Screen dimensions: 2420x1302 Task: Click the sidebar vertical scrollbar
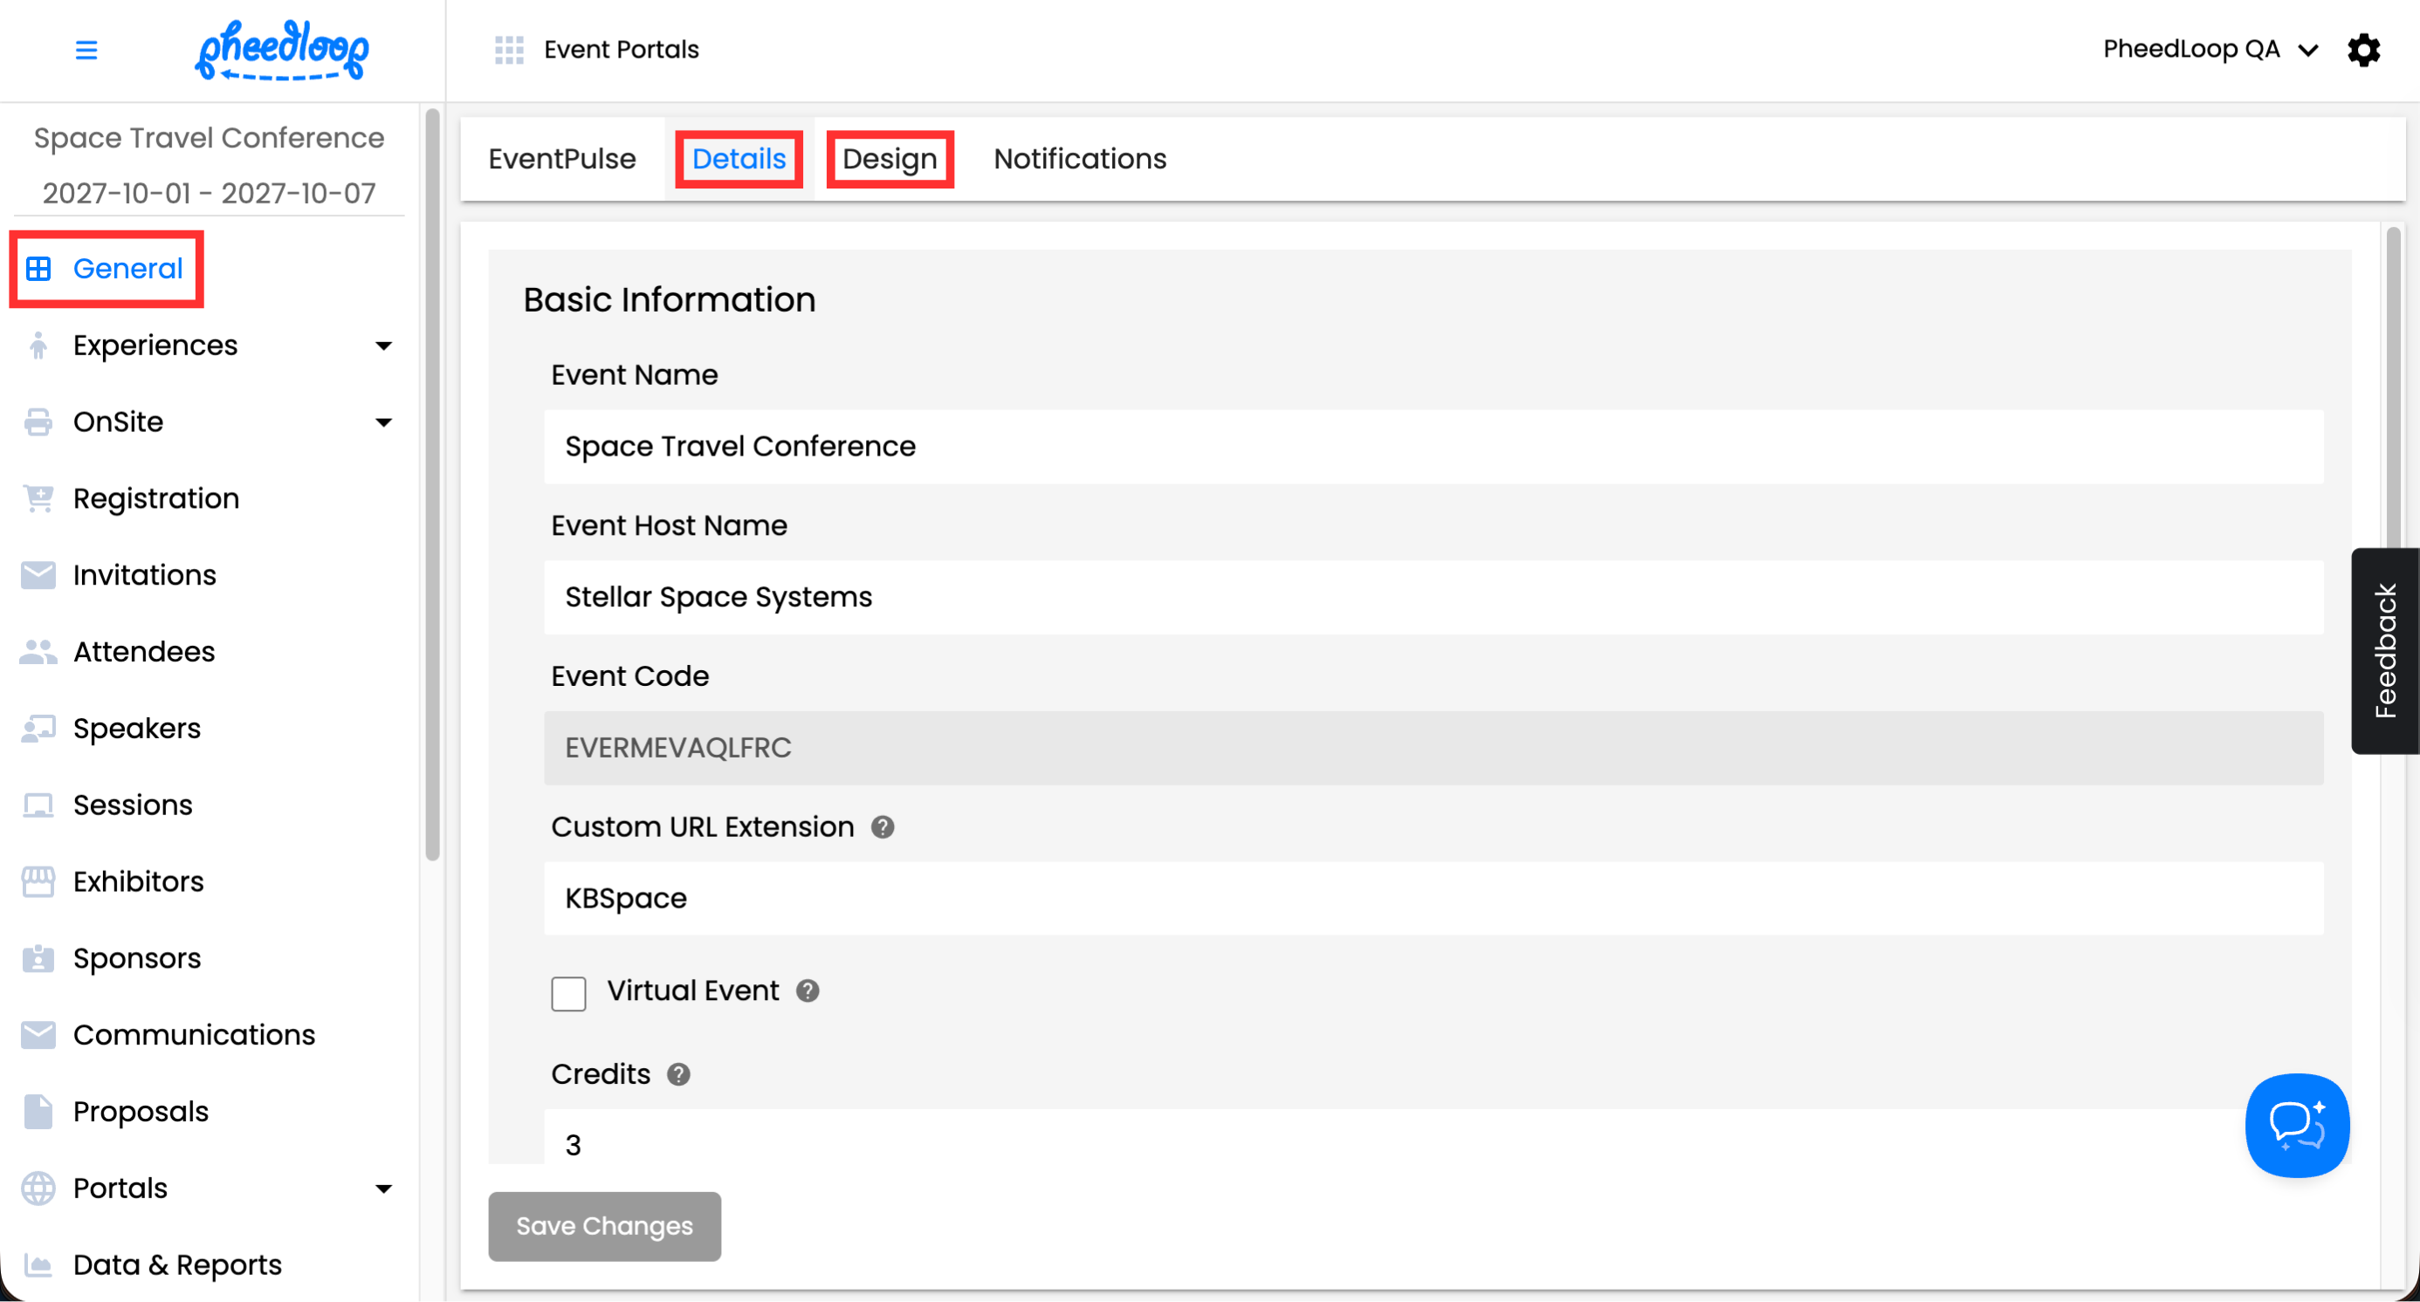[x=432, y=484]
